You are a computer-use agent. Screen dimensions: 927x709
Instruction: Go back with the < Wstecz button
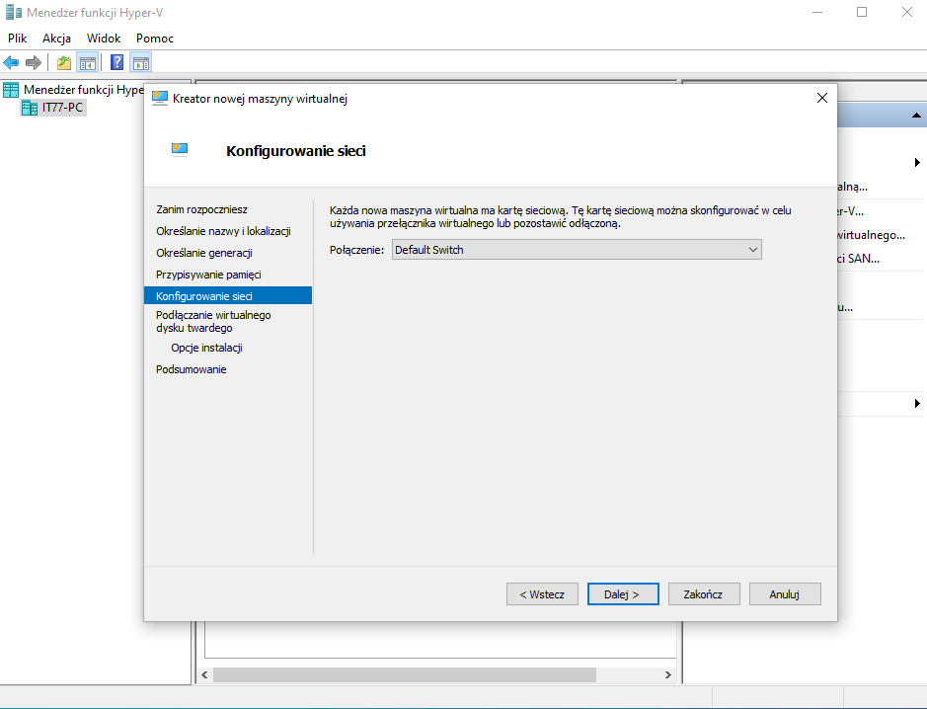coord(542,594)
